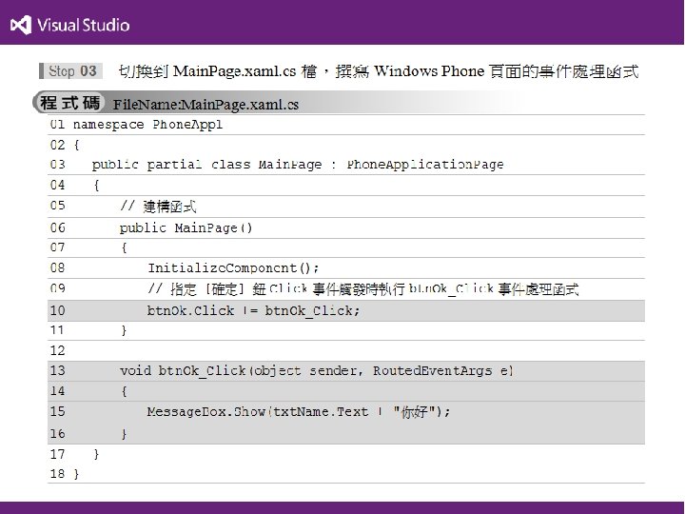
Task: Click the Visual Studio title text
Action: [x=84, y=25]
